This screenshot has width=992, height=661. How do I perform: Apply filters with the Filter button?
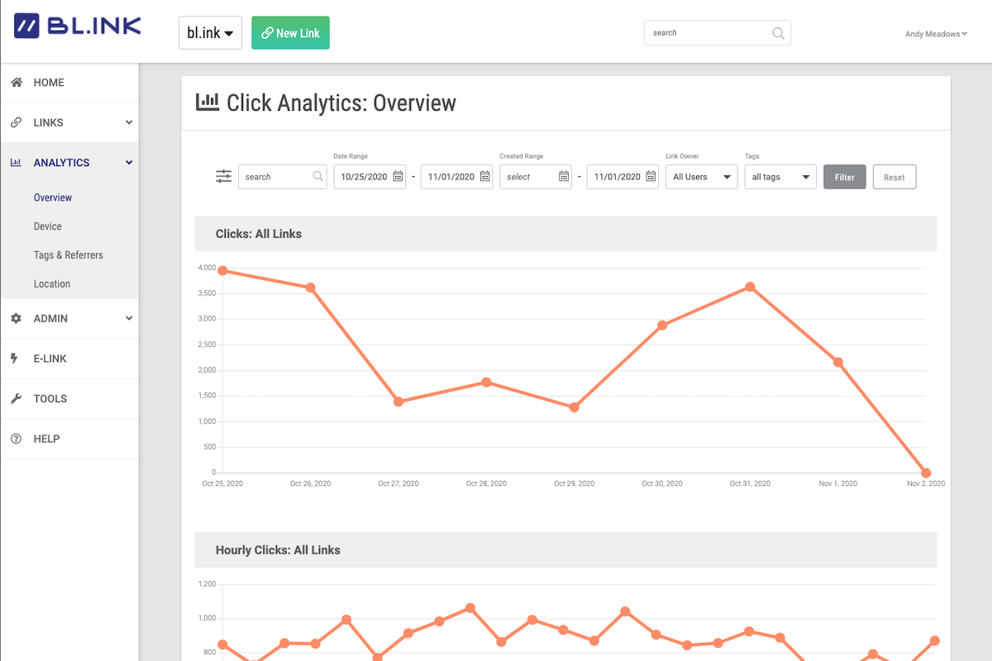click(844, 177)
